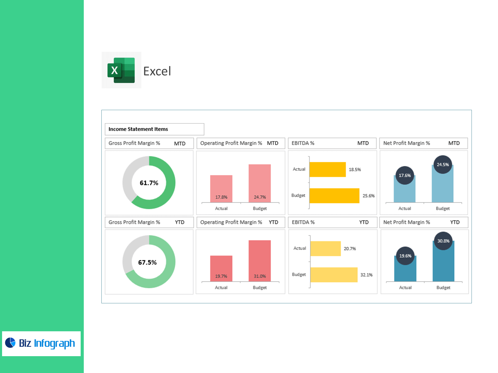This screenshot has height=373, width=498.
Task: Click the light yellow YTD Actual 20.7% bar
Action: [x=325, y=248]
